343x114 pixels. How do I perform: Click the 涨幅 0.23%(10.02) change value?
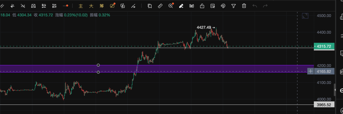(71, 15)
